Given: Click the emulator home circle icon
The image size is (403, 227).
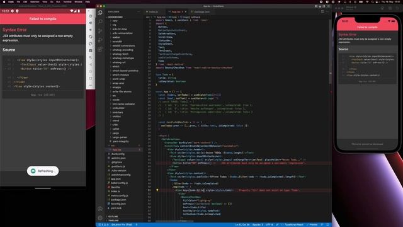Looking at the screenshot, I should 91,71.
